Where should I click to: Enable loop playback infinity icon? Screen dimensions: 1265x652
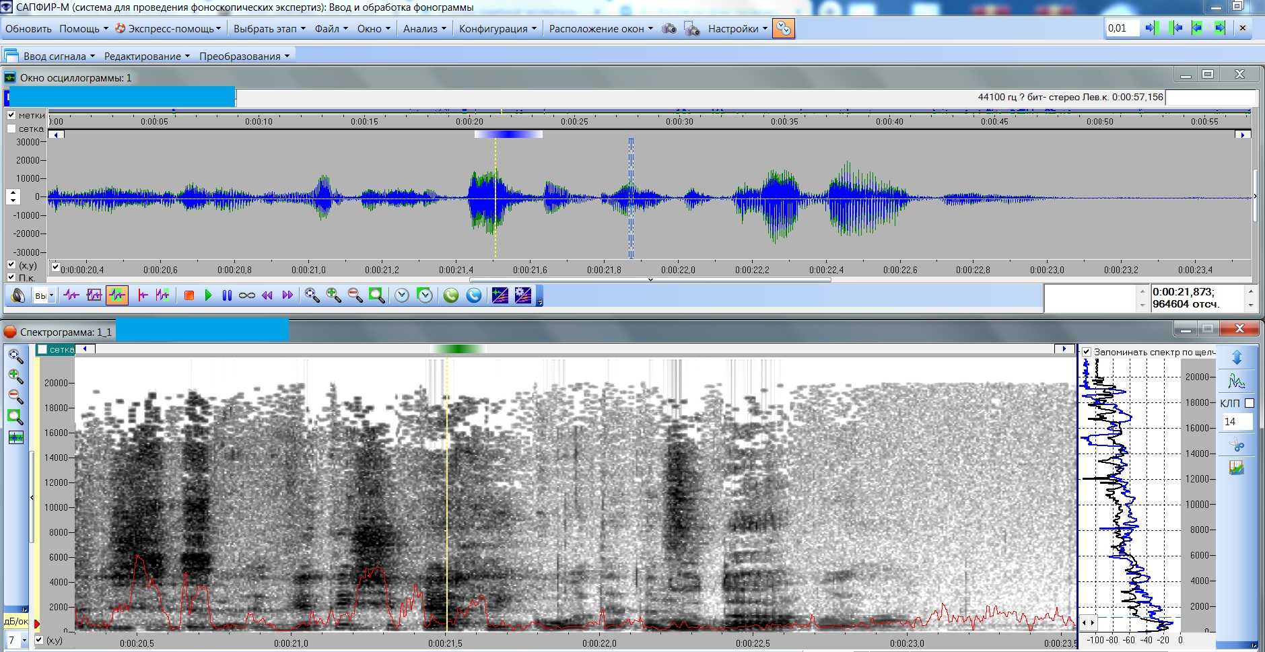[247, 295]
